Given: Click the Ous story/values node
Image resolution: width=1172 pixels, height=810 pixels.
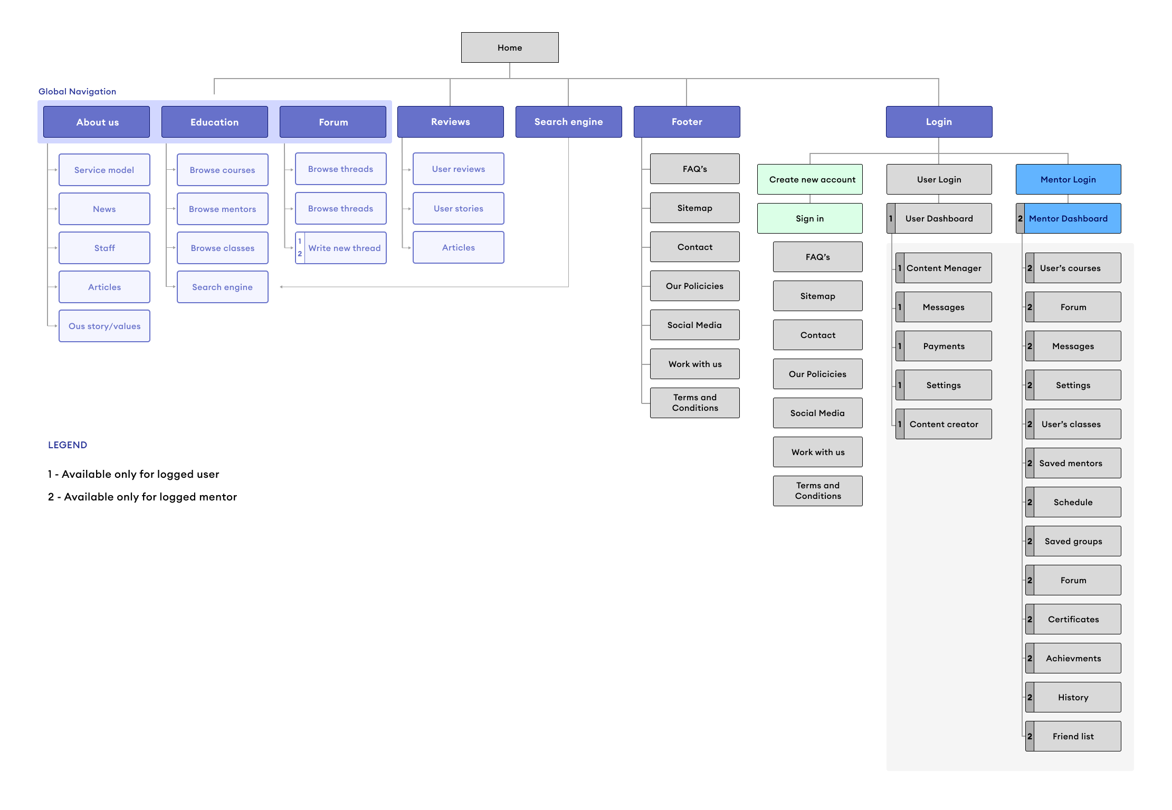Looking at the screenshot, I should 104,326.
